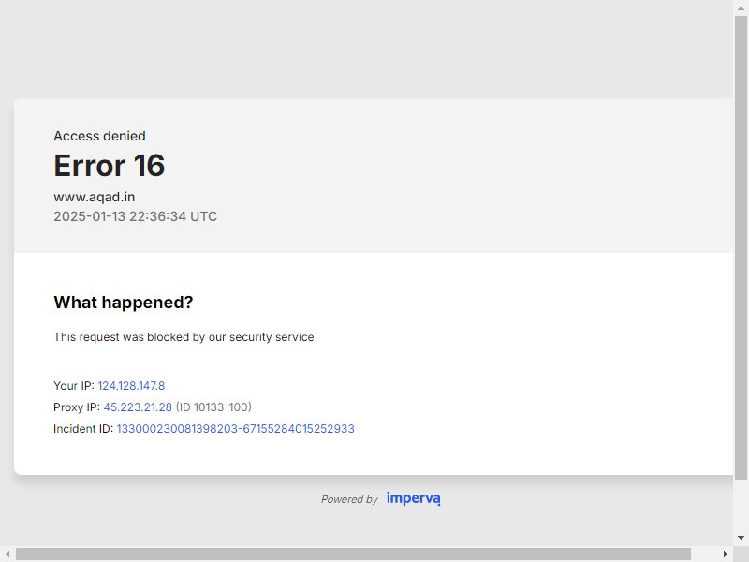This screenshot has height=562, width=749.
Task: Click the '(ID 10133-100)' text
Action: pos(213,407)
